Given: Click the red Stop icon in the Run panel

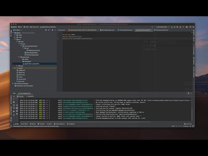Looking at the screenshot, I should pyautogui.click(x=14, y=99).
